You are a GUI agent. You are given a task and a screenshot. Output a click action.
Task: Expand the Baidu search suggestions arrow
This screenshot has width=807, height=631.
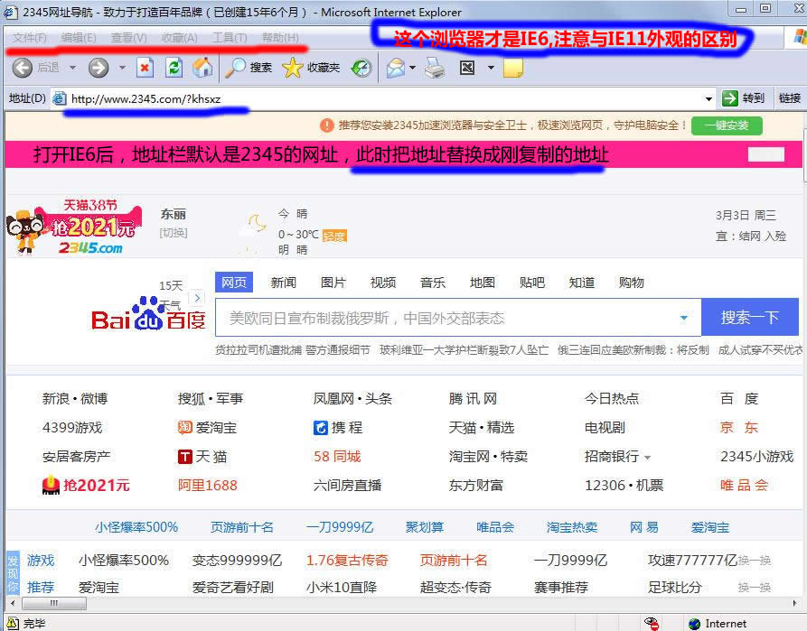point(684,318)
